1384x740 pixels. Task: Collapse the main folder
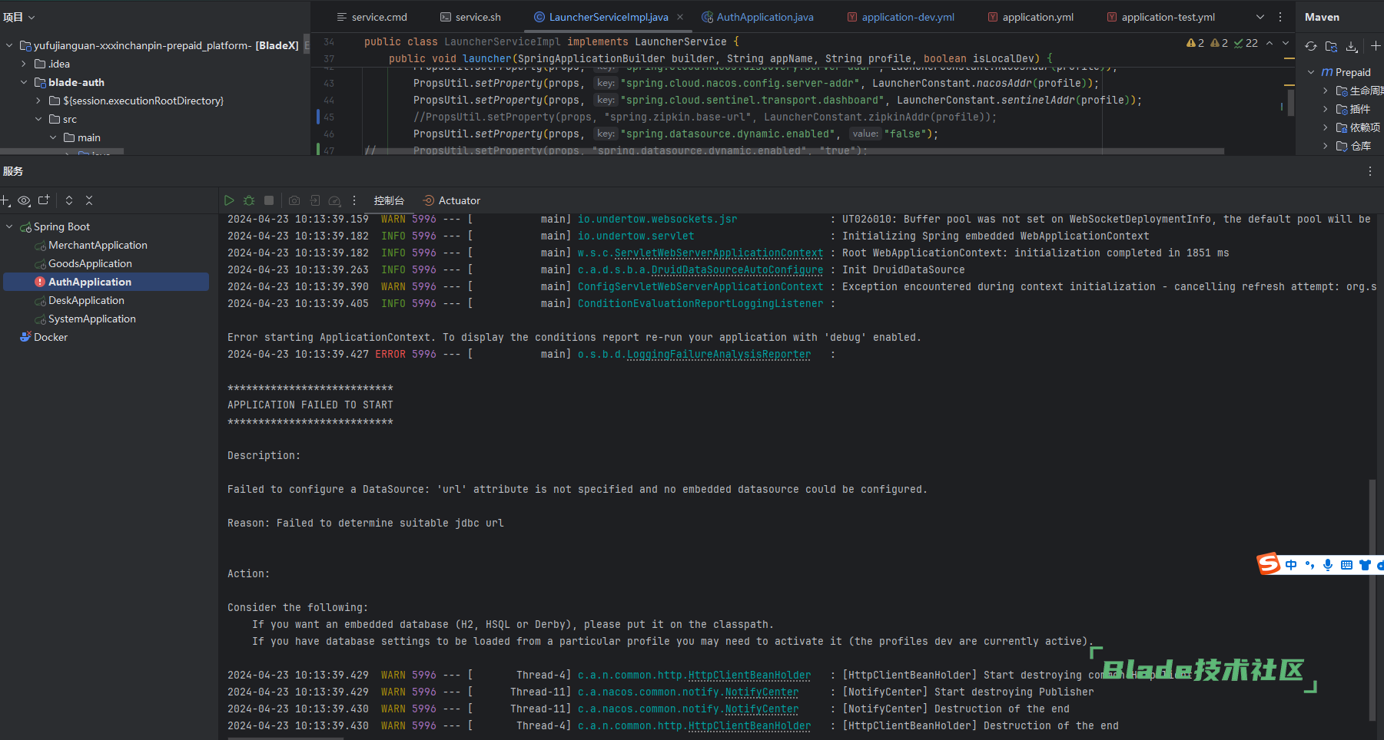click(x=53, y=137)
